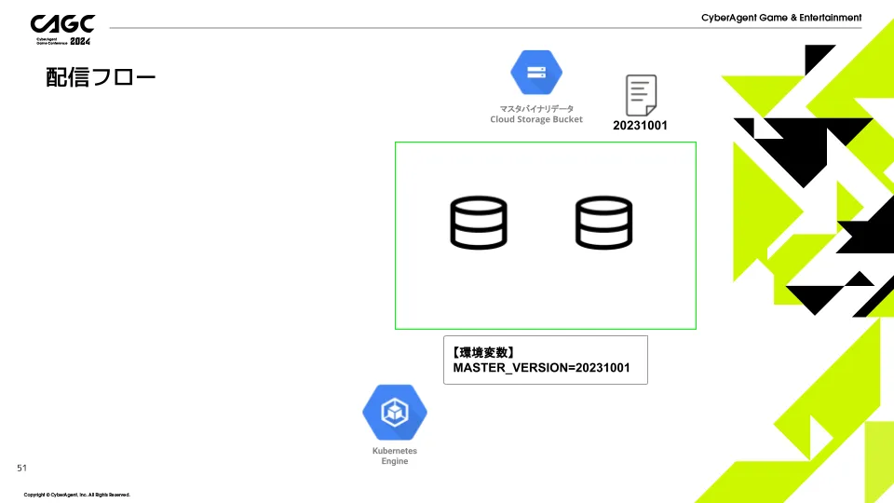Image resolution: width=894 pixels, height=503 pixels.
Task: Click the right database cylinder icon
Action: pos(603,224)
